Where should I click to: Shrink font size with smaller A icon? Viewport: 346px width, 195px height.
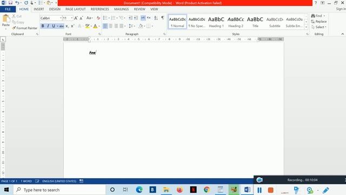[x=81, y=18]
